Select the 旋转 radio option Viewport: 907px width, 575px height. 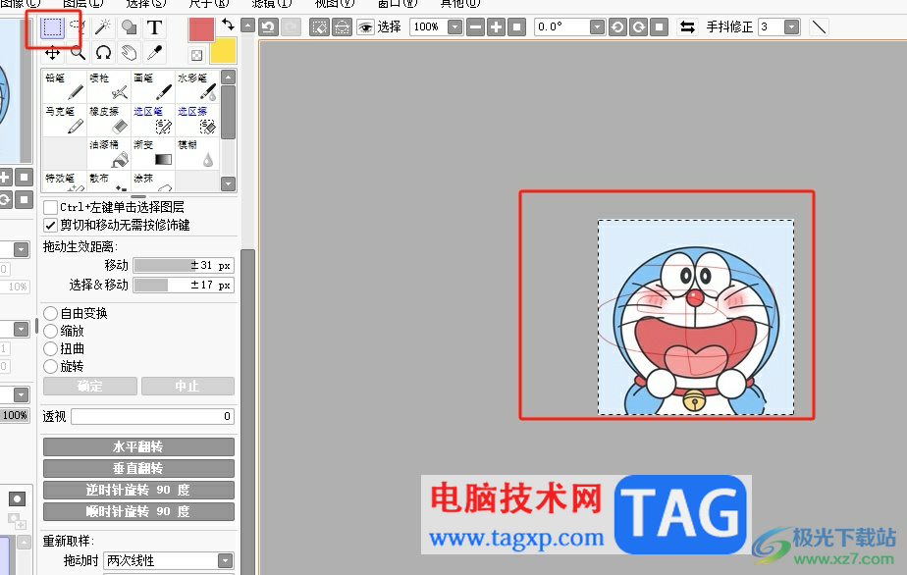[x=50, y=366]
